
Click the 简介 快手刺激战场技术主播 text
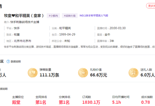click(x=22, y=22)
